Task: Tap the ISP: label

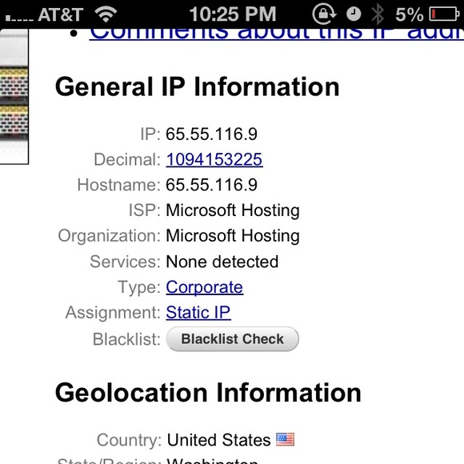Action: (x=144, y=210)
